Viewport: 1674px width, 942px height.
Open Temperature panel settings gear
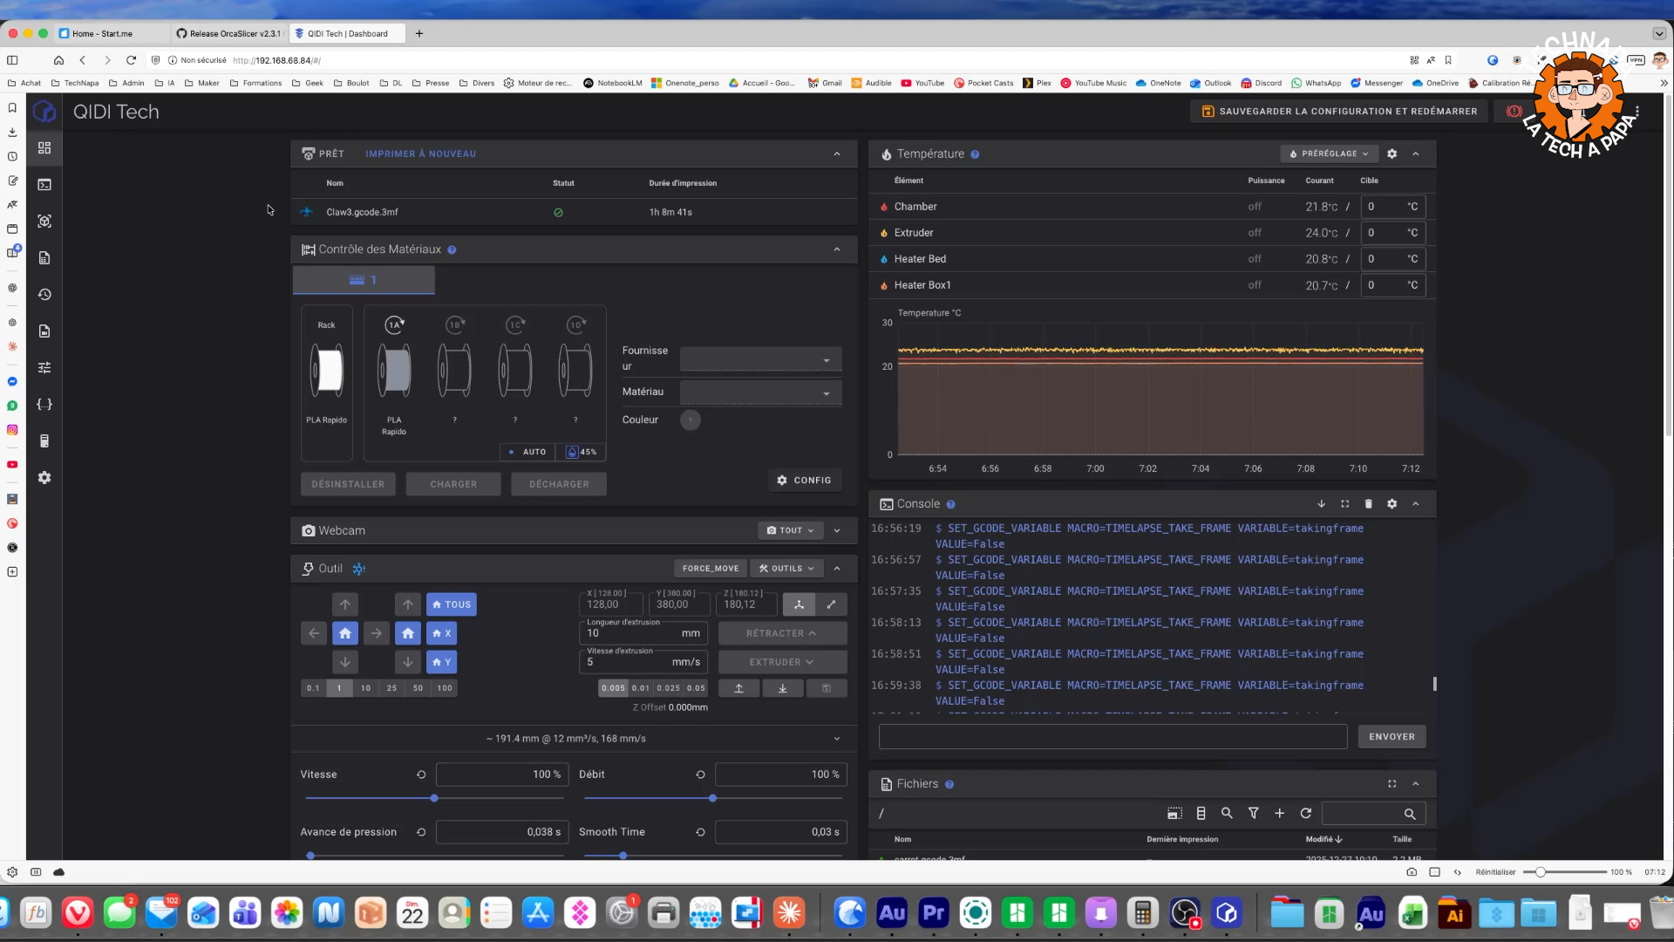coord(1392,154)
